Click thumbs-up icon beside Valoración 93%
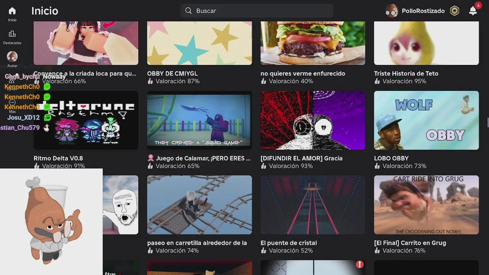The image size is (489, 275). 264,166
